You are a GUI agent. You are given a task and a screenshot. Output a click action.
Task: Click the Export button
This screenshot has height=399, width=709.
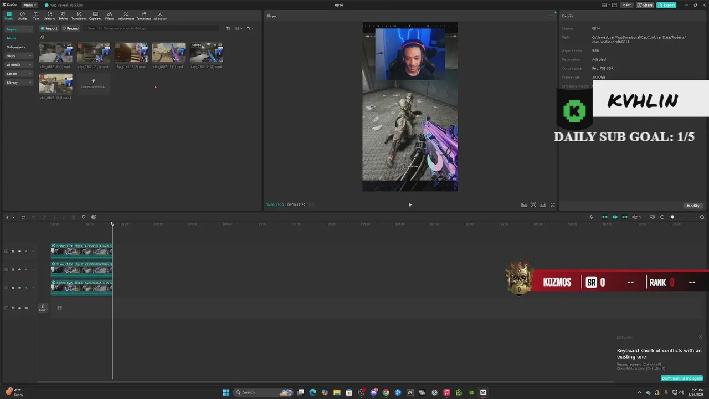pos(666,5)
